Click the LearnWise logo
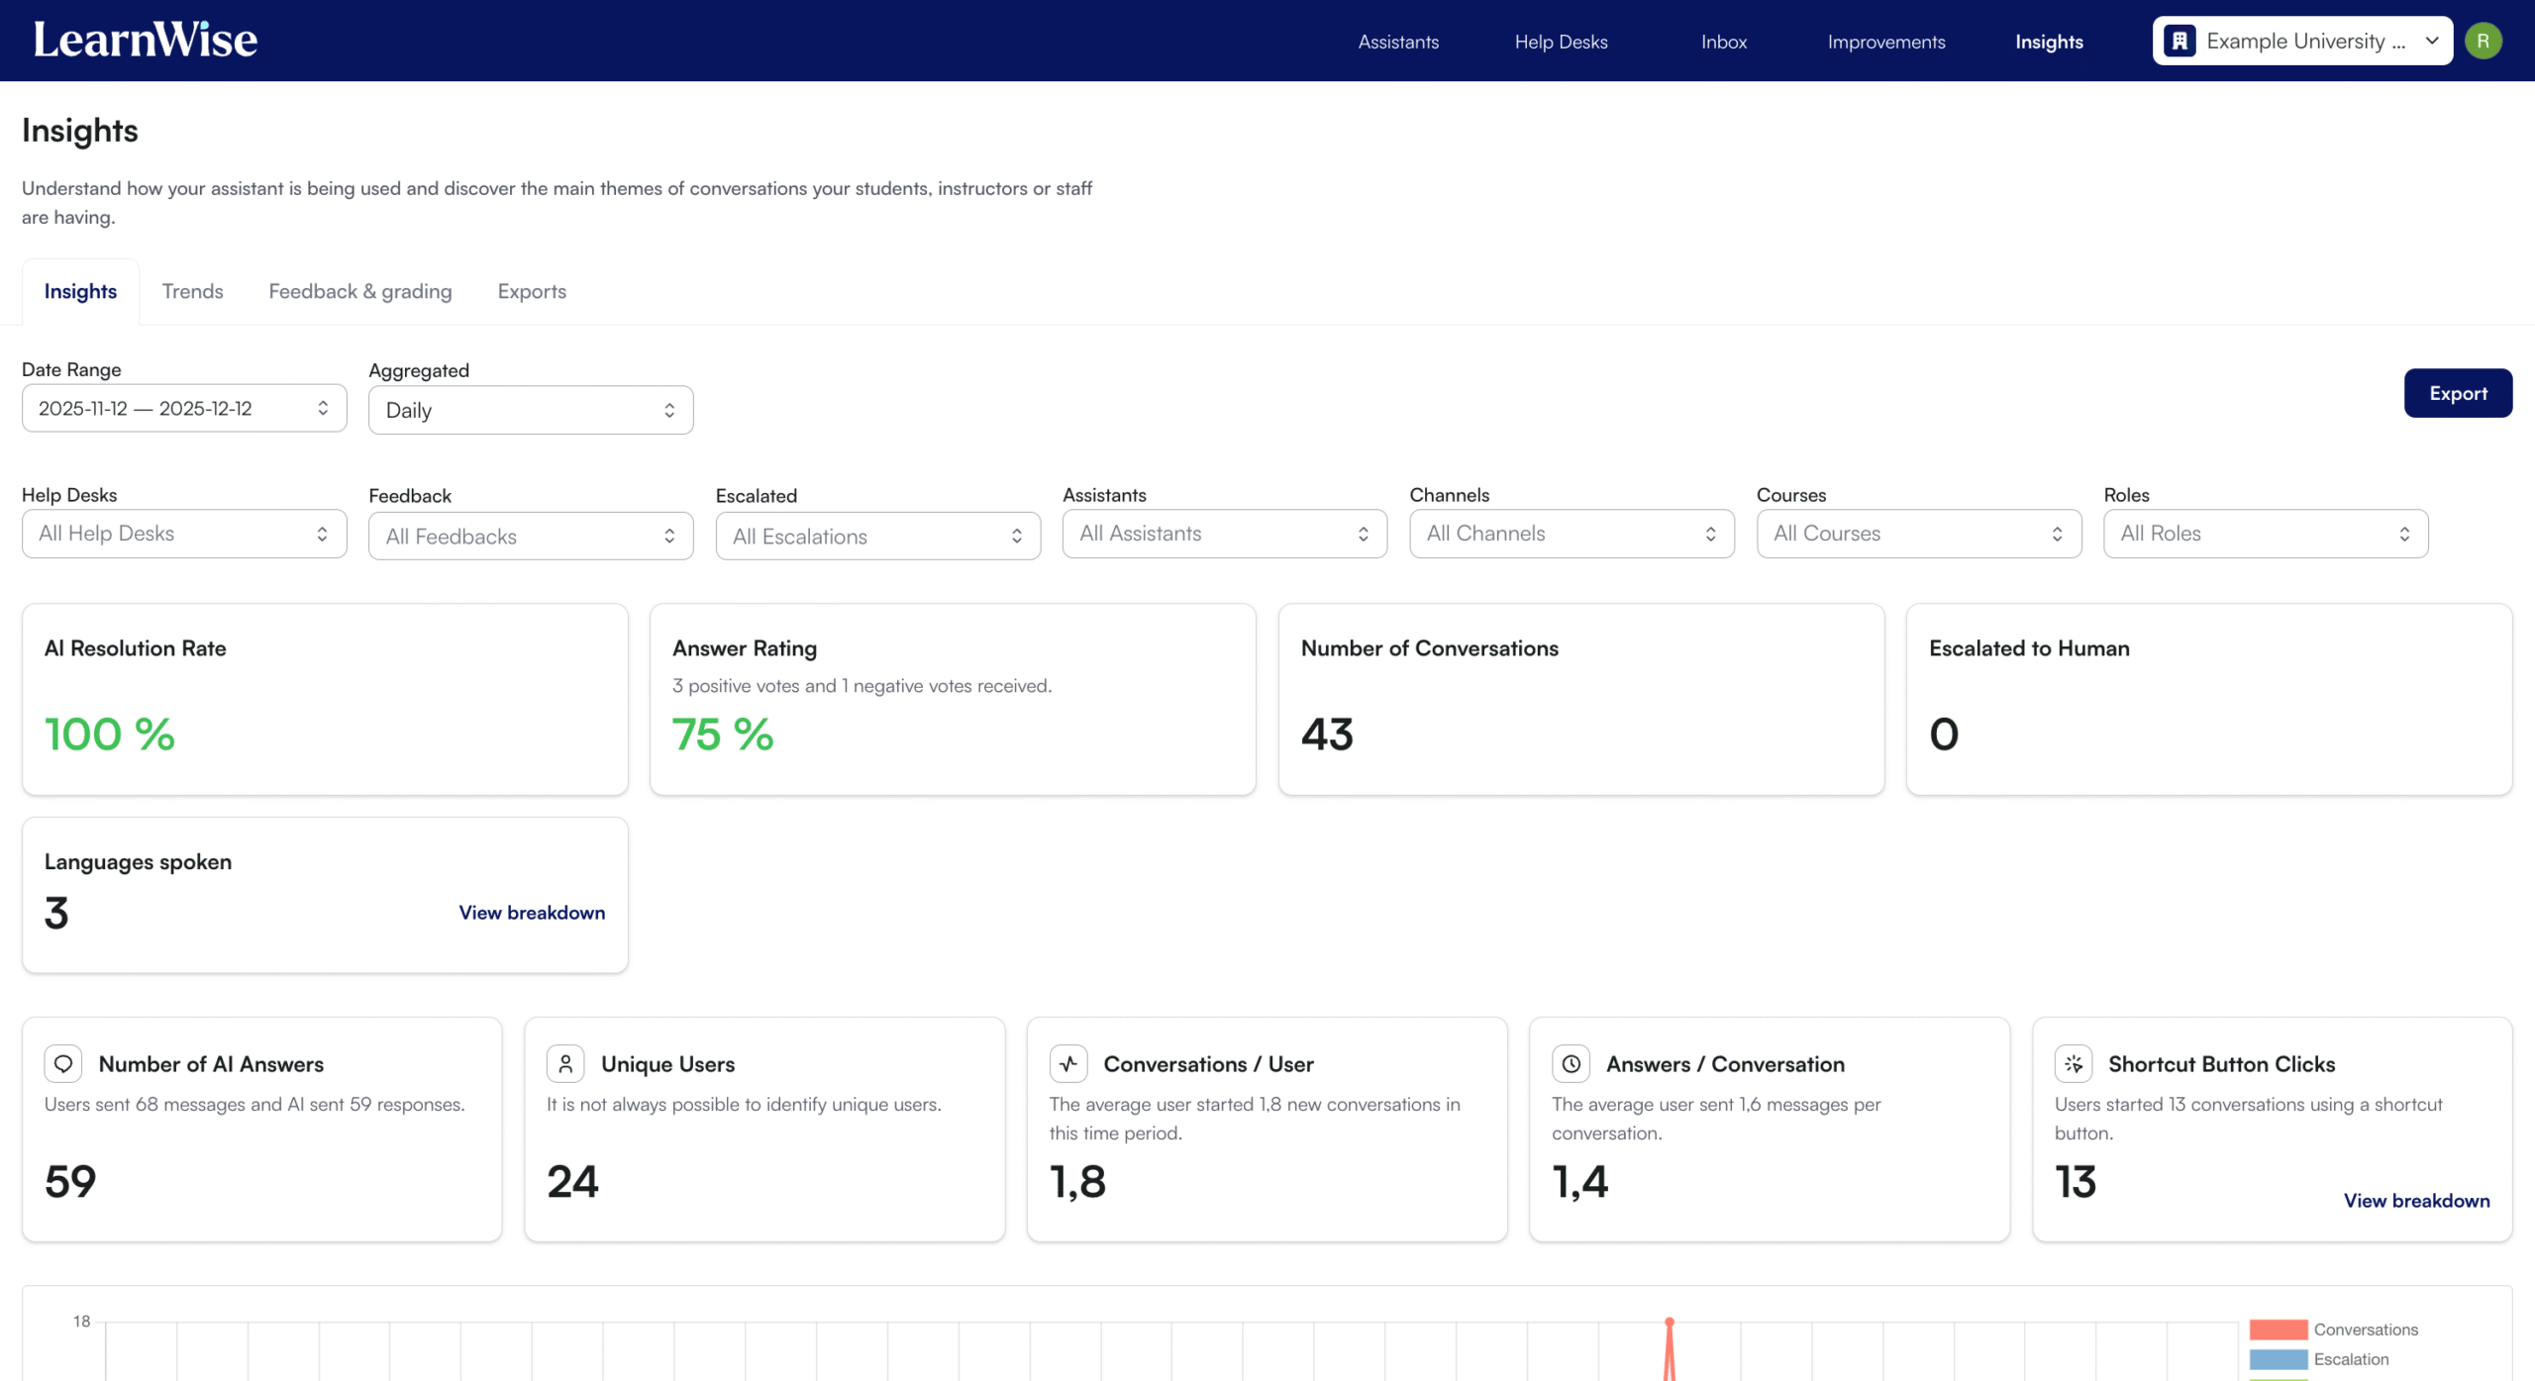Screen dimensions: 2535x1381 coord(146,41)
